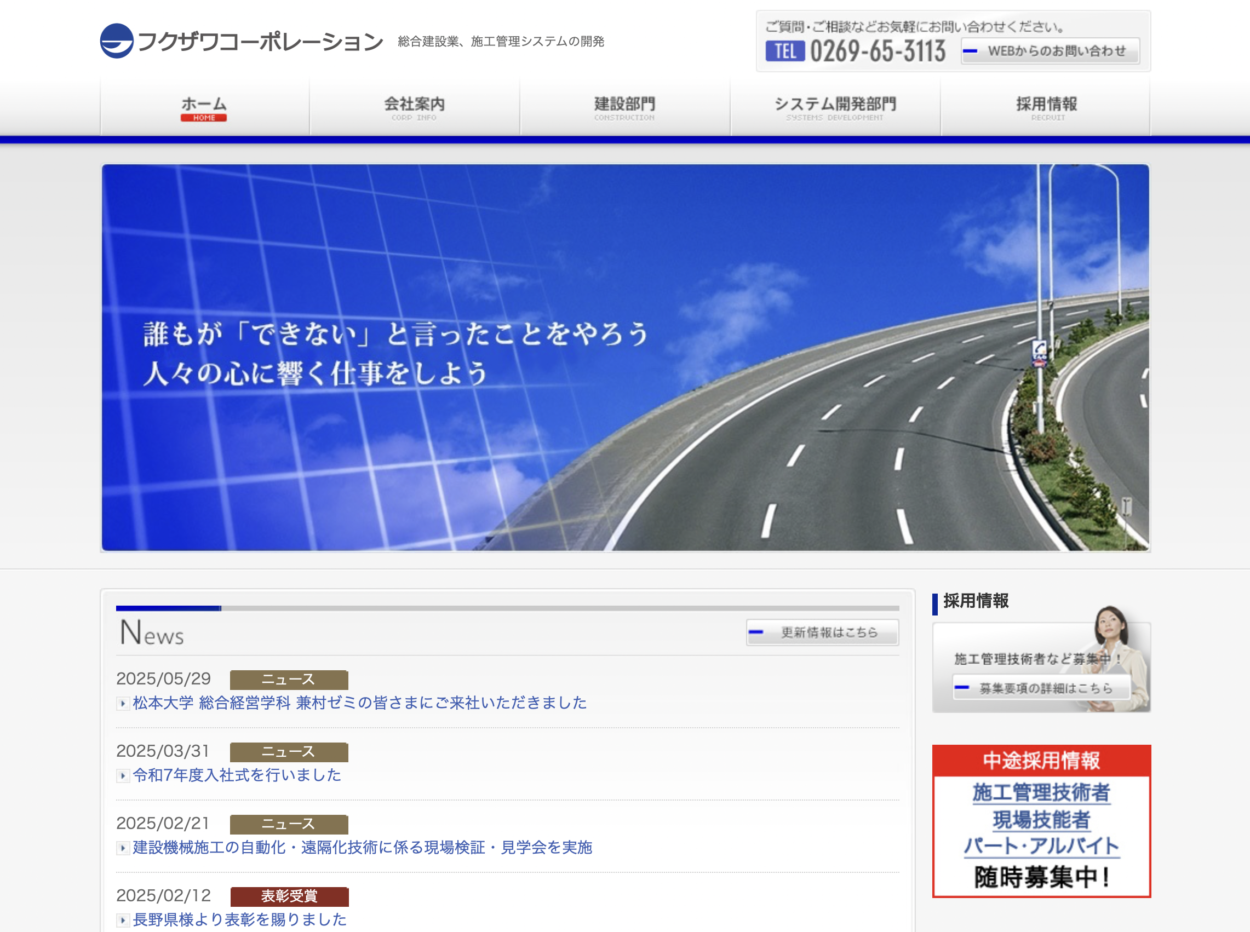The width and height of the screenshot is (1250, 932).
Task: Click the ニュース tag on 2025/05/29
Action: tap(289, 680)
